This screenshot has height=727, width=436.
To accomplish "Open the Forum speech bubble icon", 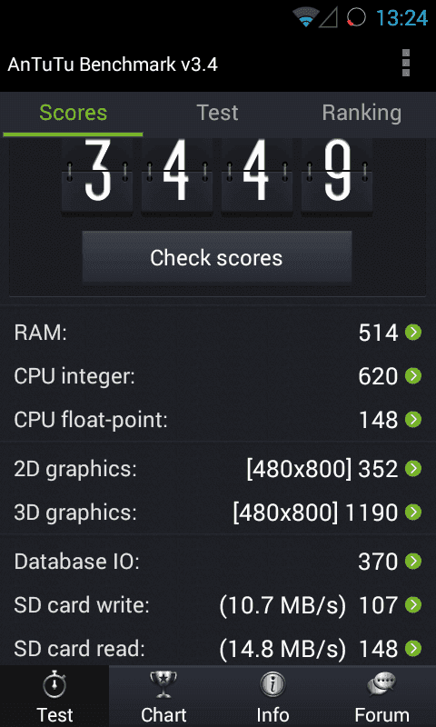I will click(x=381, y=685).
